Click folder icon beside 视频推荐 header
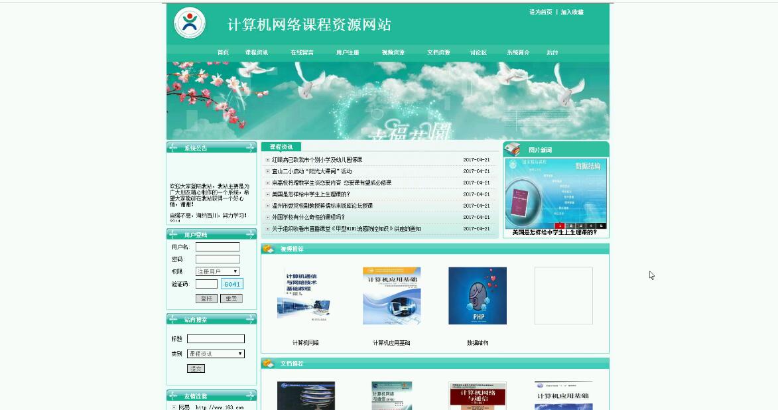778x410 pixels. [x=269, y=249]
